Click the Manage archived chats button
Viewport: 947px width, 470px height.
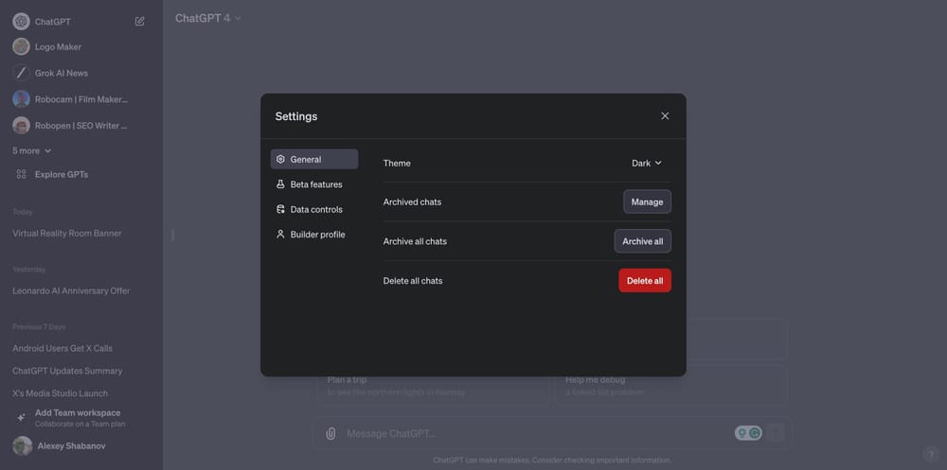pyautogui.click(x=647, y=201)
